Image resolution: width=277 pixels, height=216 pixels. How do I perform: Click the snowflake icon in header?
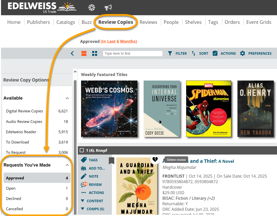point(92,8)
